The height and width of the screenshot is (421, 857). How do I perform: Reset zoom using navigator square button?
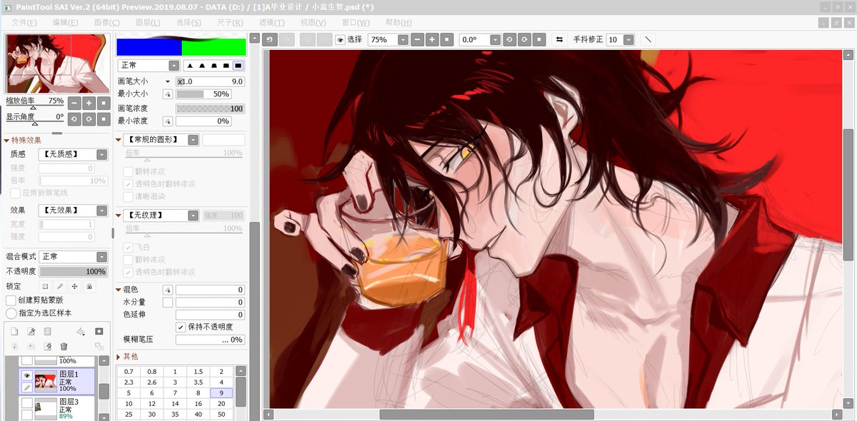104,103
